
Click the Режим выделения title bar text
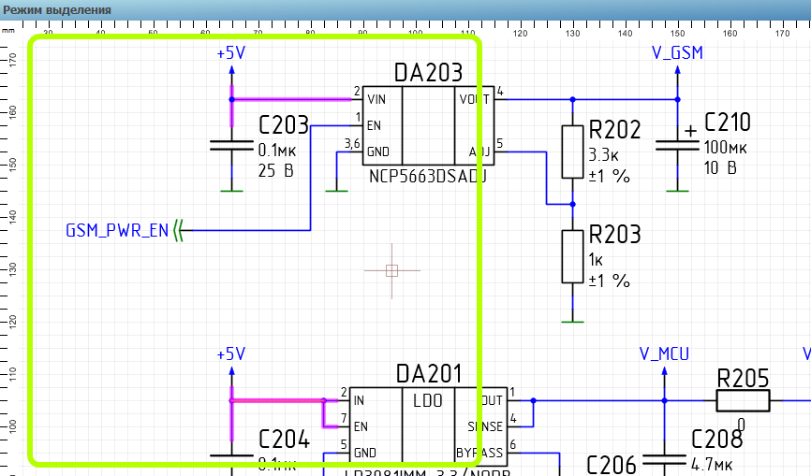pyautogui.click(x=57, y=9)
